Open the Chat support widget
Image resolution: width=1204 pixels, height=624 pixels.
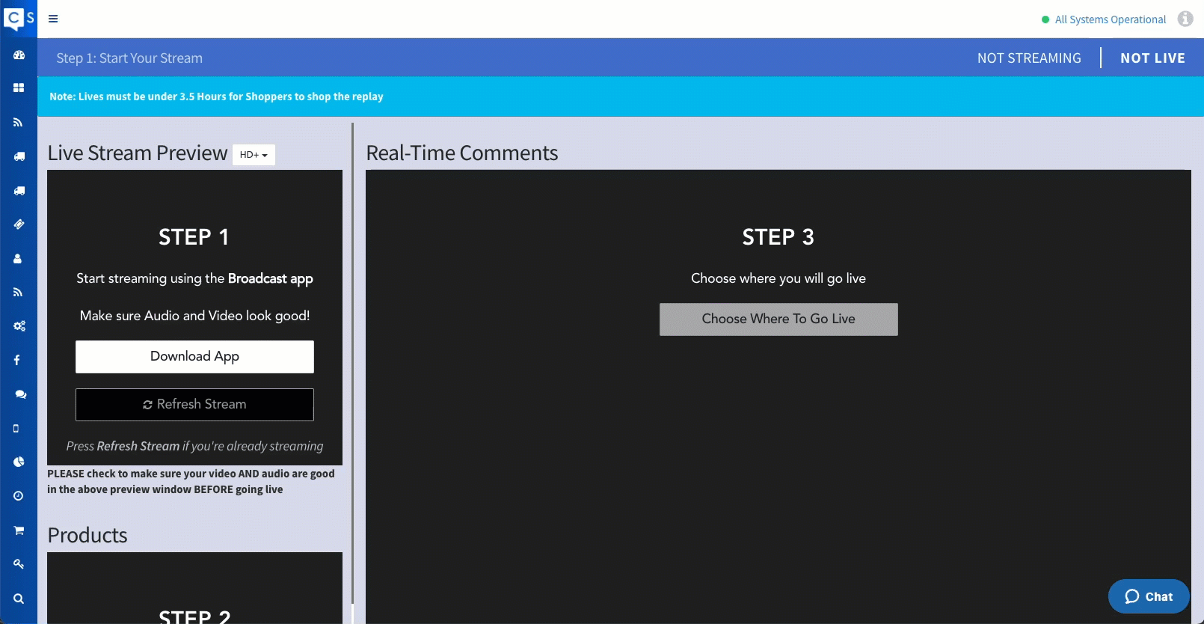pyautogui.click(x=1148, y=596)
